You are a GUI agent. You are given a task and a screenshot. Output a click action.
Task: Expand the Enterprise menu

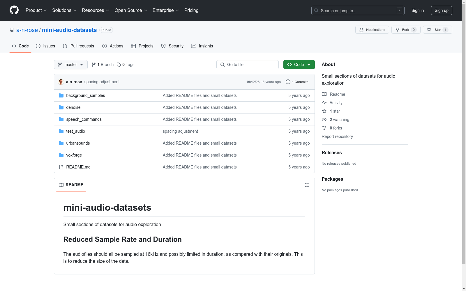click(166, 10)
